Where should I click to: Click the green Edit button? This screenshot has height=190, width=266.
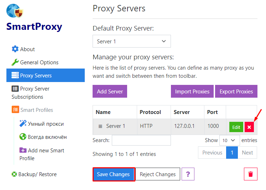coord(236,127)
